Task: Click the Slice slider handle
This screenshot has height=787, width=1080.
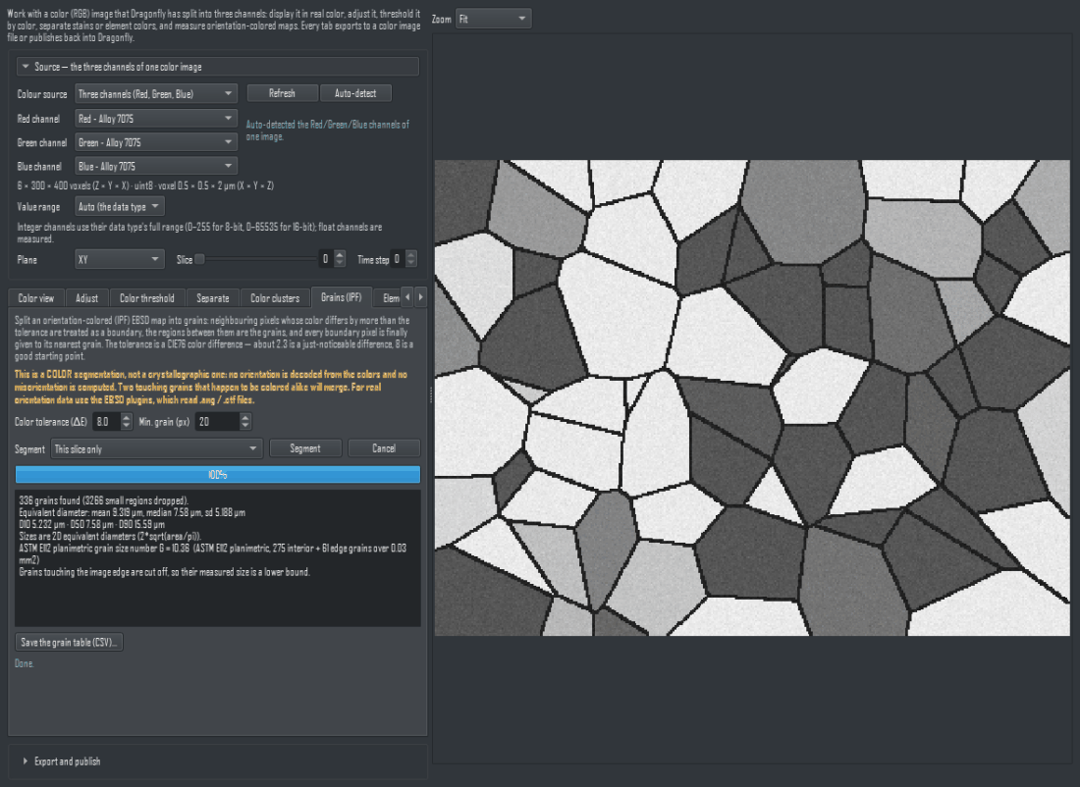Action: (199, 260)
